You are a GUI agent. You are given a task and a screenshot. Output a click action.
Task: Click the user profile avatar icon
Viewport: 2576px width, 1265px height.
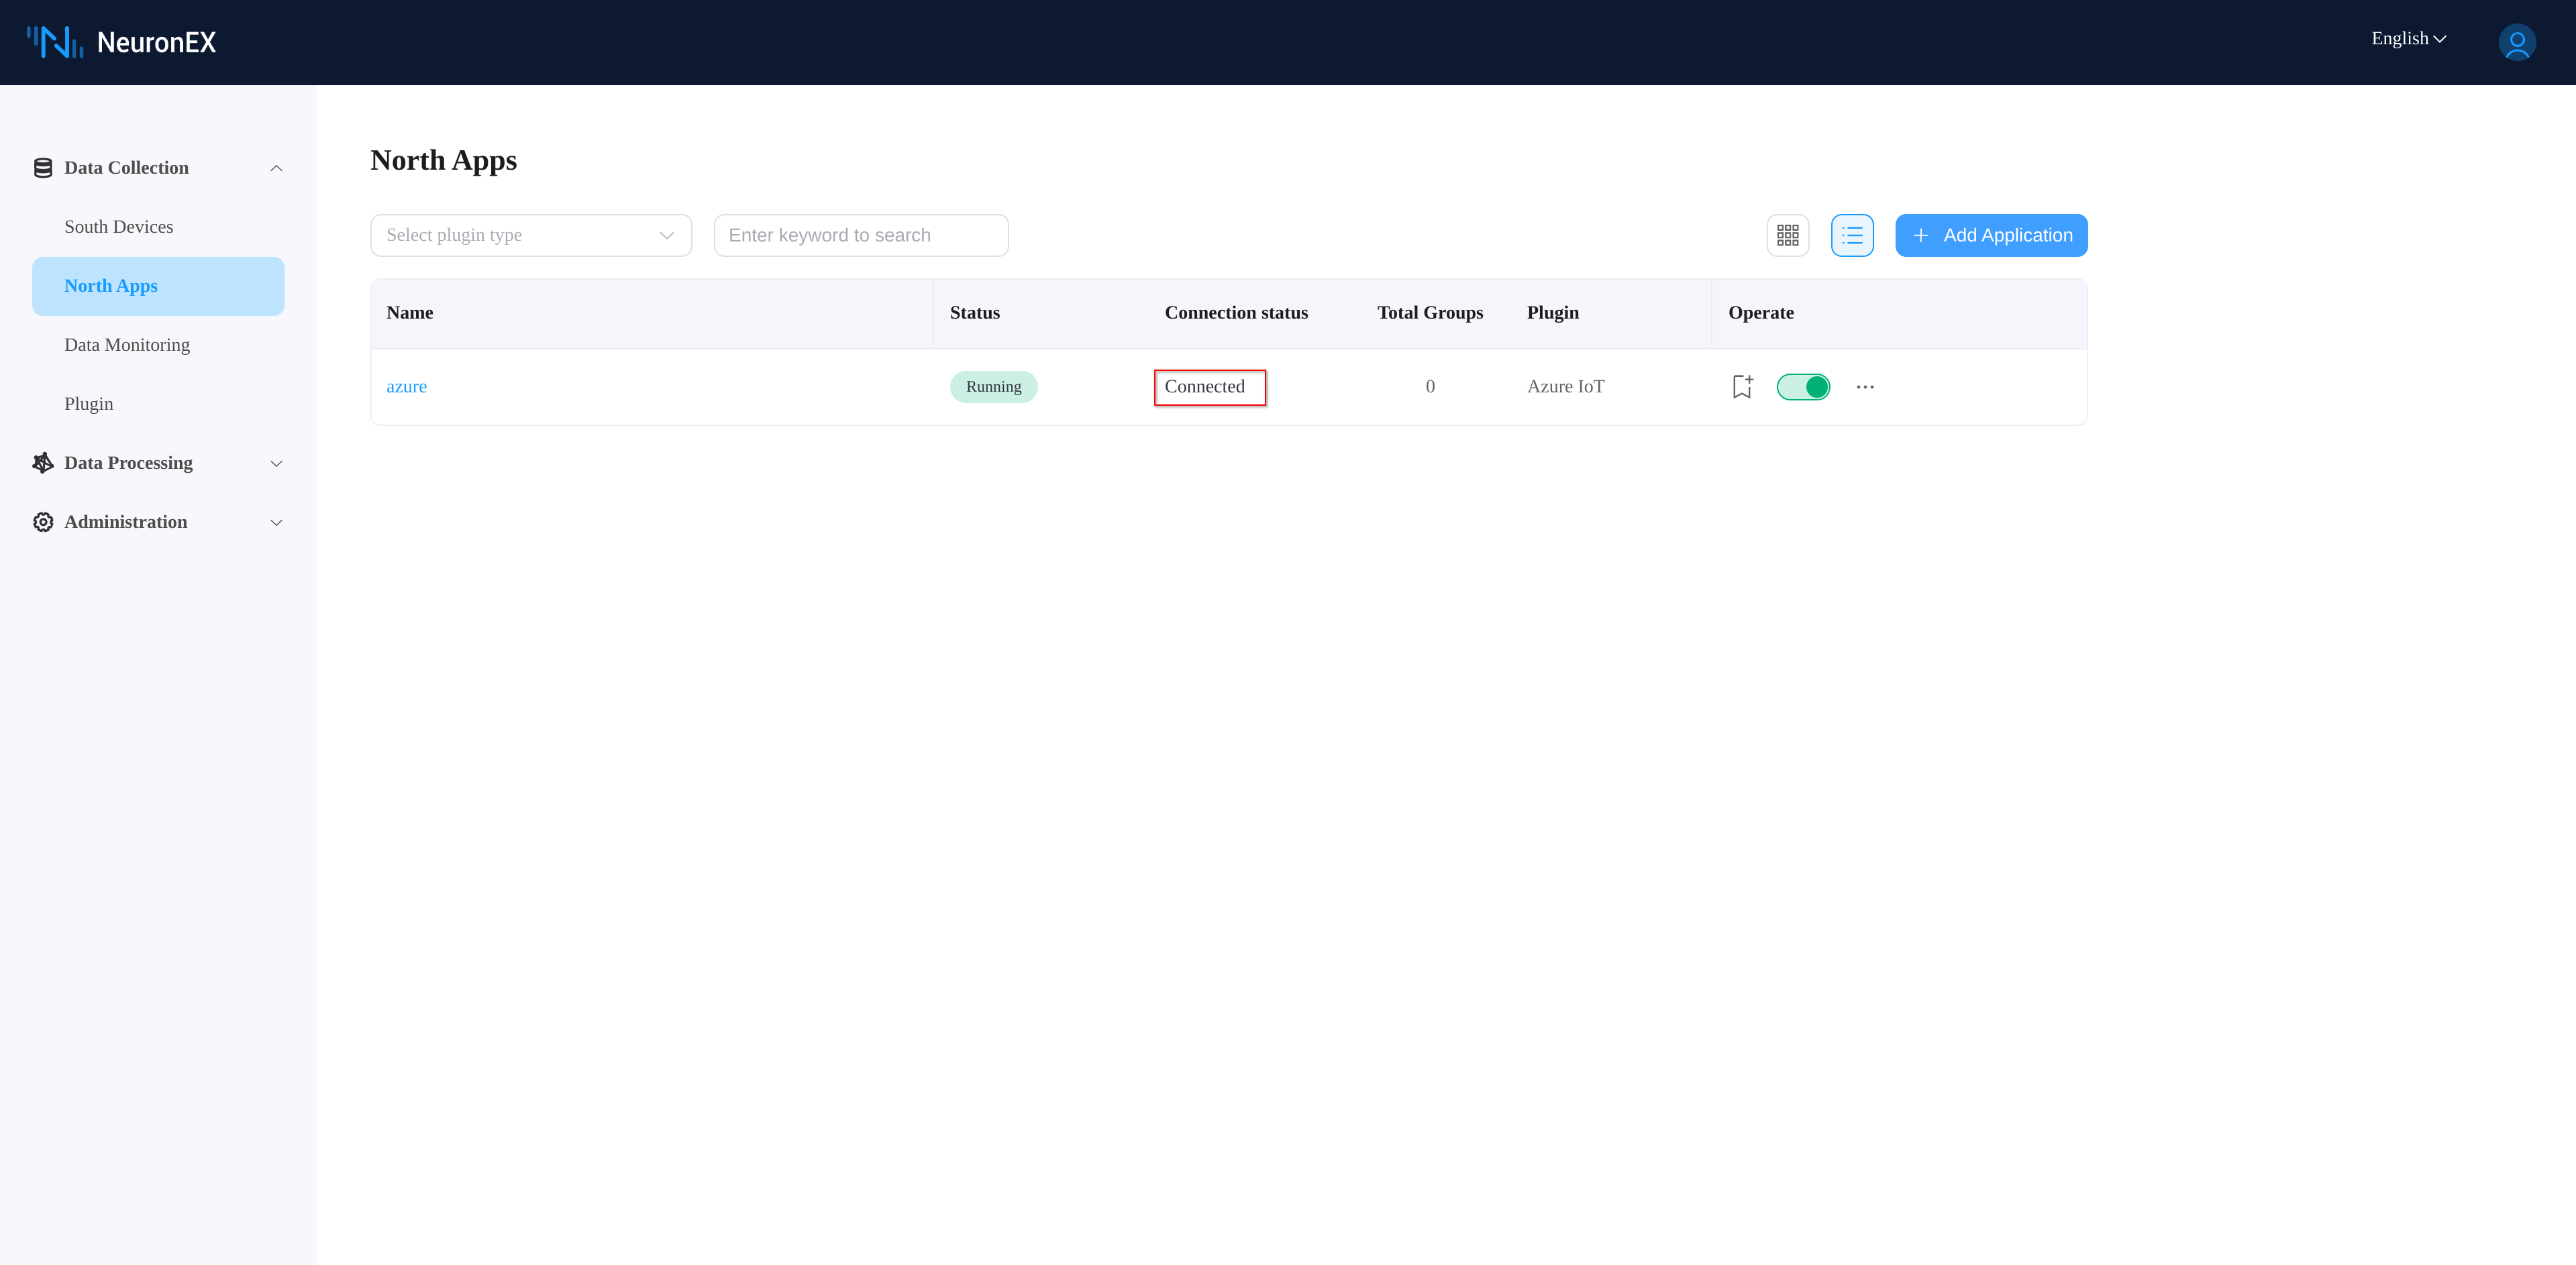[2518, 41]
